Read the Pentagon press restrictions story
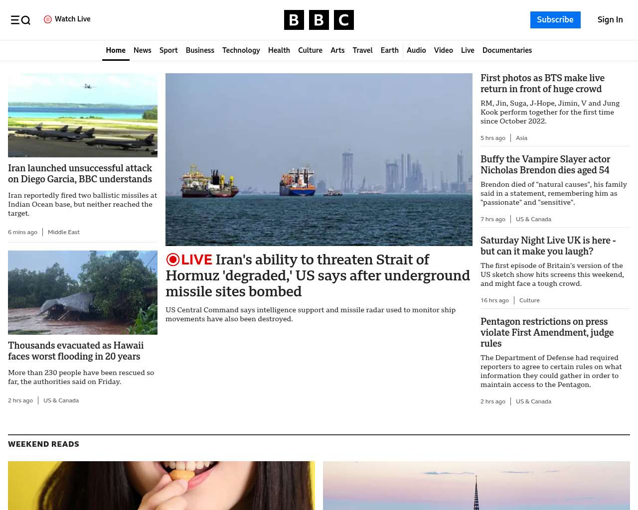 [x=547, y=332]
